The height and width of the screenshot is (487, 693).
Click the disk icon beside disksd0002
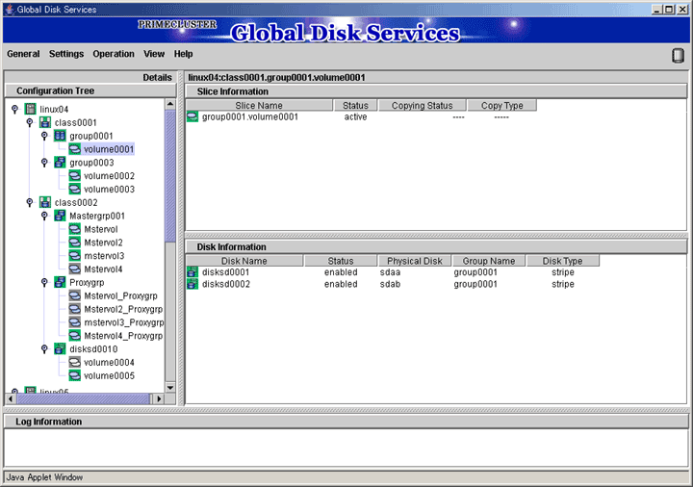[192, 284]
